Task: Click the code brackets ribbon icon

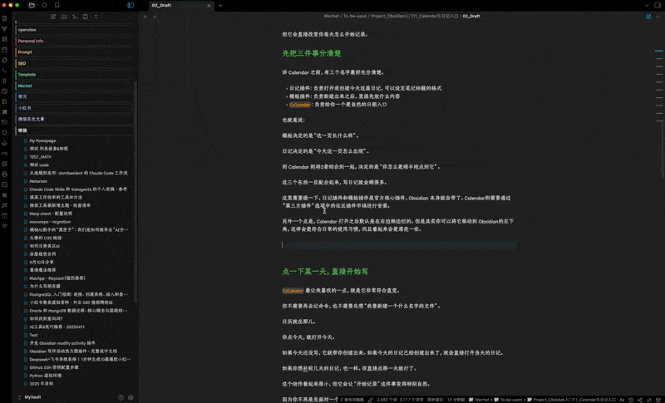Action: 5,154
